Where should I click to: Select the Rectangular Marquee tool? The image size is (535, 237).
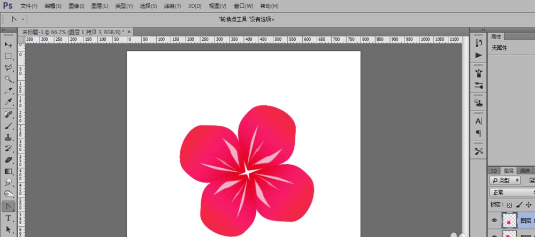pos(8,56)
